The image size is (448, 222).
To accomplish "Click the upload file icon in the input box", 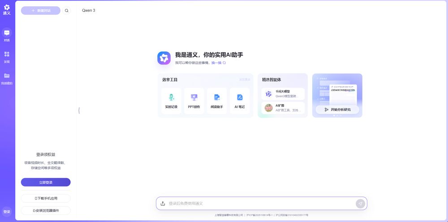I will [x=163, y=204].
